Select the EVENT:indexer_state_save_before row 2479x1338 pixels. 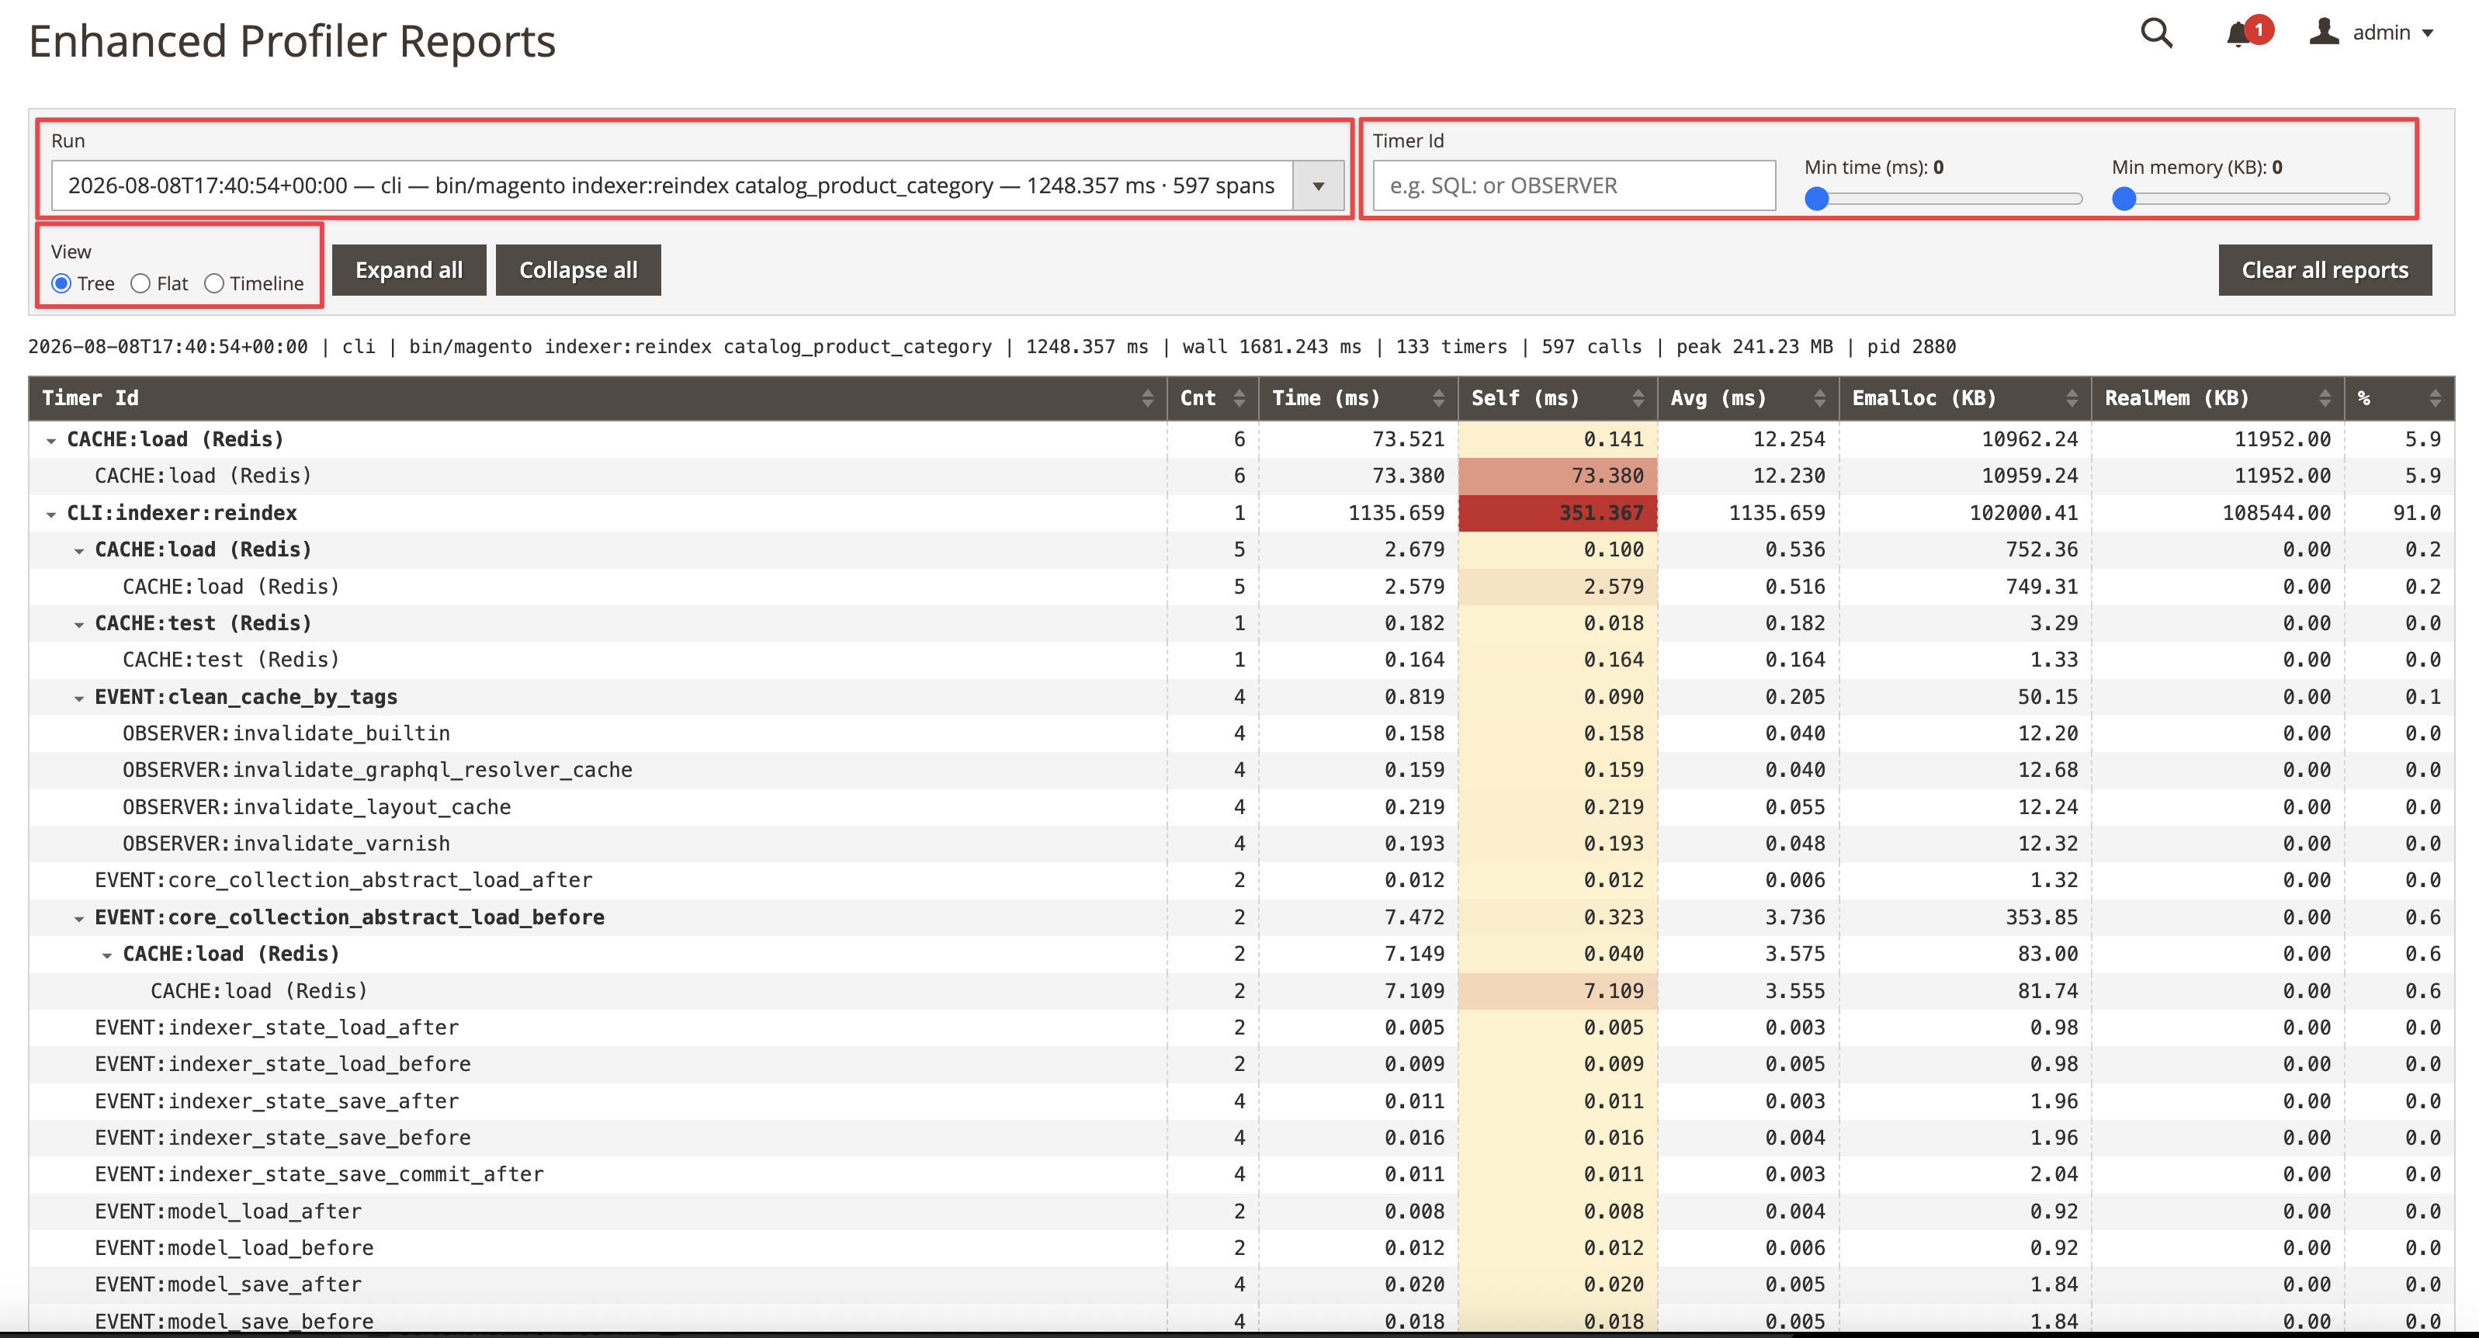pyautogui.click(x=1241, y=1137)
